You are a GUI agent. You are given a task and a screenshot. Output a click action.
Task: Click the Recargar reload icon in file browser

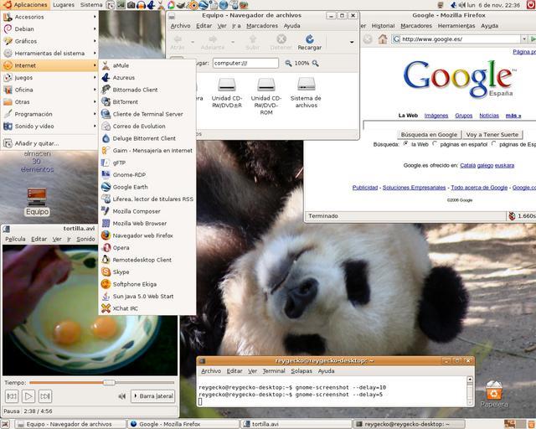point(309,39)
